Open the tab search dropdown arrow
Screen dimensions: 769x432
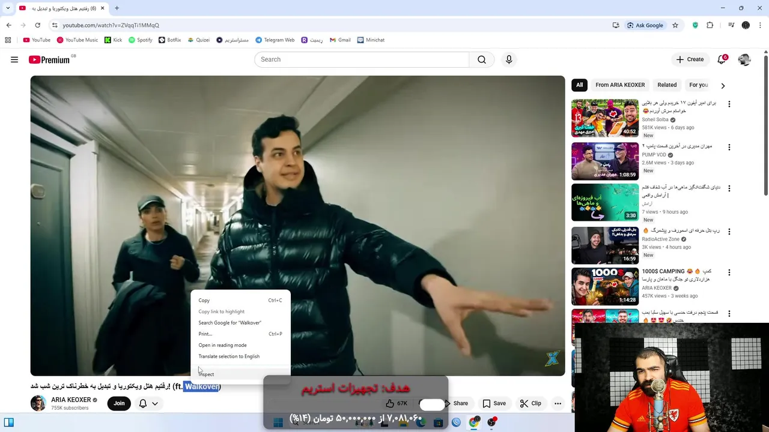[x=8, y=8]
